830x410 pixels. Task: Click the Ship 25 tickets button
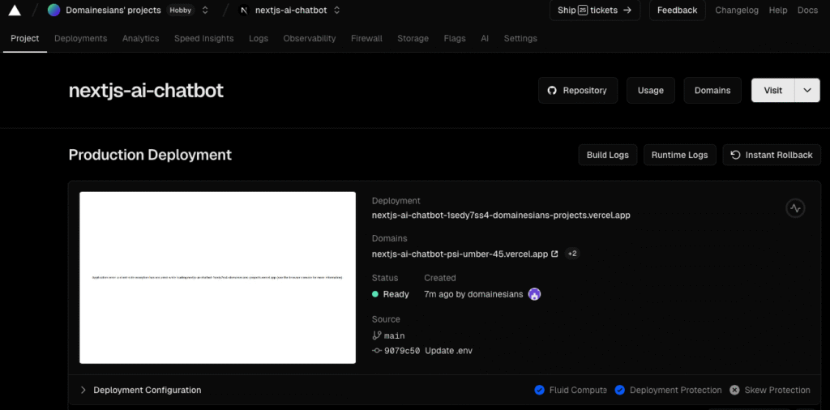[594, 10]
